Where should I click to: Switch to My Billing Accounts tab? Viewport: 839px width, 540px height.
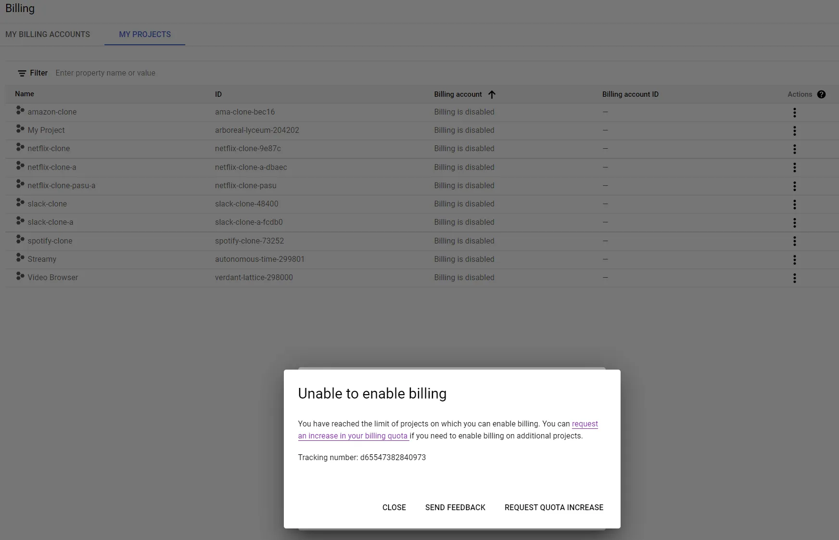point(48,34)
